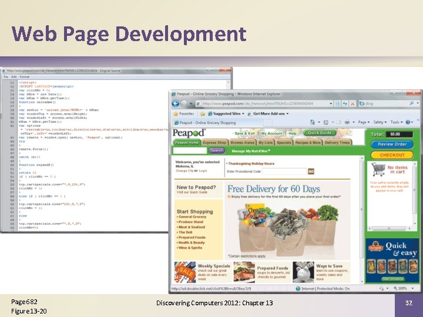
Task: Select the Recipes & More tab
Action: click(x=308, y=142)
